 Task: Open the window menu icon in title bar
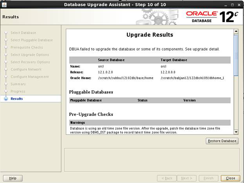[4, 5]
